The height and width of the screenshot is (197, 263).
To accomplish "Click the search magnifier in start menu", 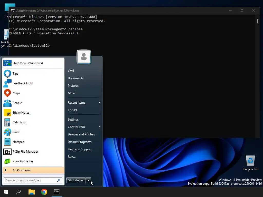I will [x=59, y=180].
